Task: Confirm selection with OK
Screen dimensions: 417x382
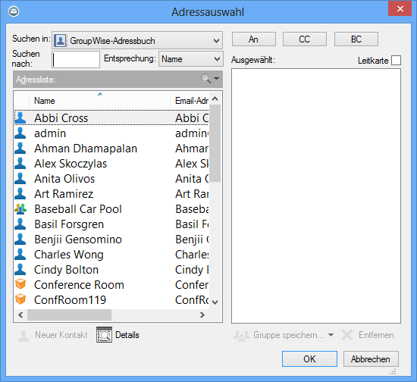Action: tap(309, 359)
